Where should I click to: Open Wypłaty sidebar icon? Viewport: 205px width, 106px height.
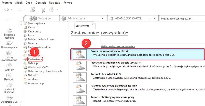pos(9,67)
